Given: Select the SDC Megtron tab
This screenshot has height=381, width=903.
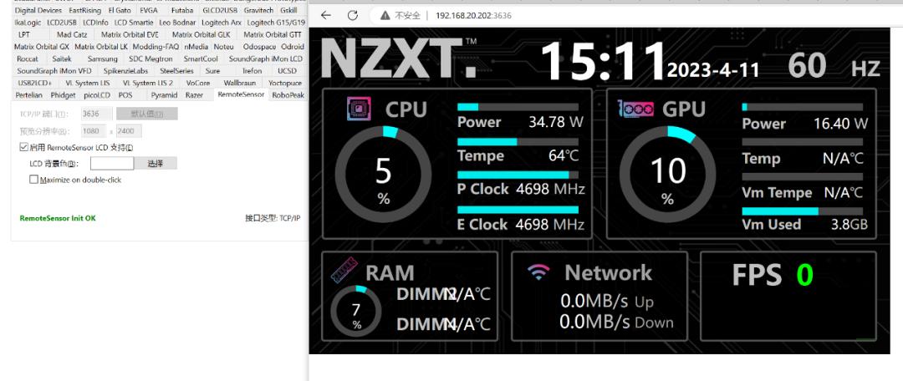Looking at the screenshot, I should [x=150, y=58].
